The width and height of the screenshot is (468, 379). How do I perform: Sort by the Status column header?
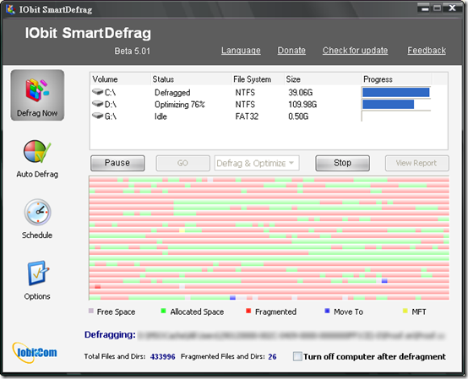click(x=191, y=79)
